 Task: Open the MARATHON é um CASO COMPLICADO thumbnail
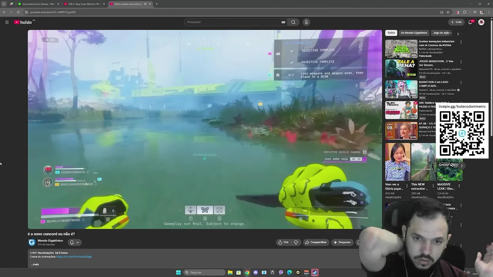click(x=401, y=89)
